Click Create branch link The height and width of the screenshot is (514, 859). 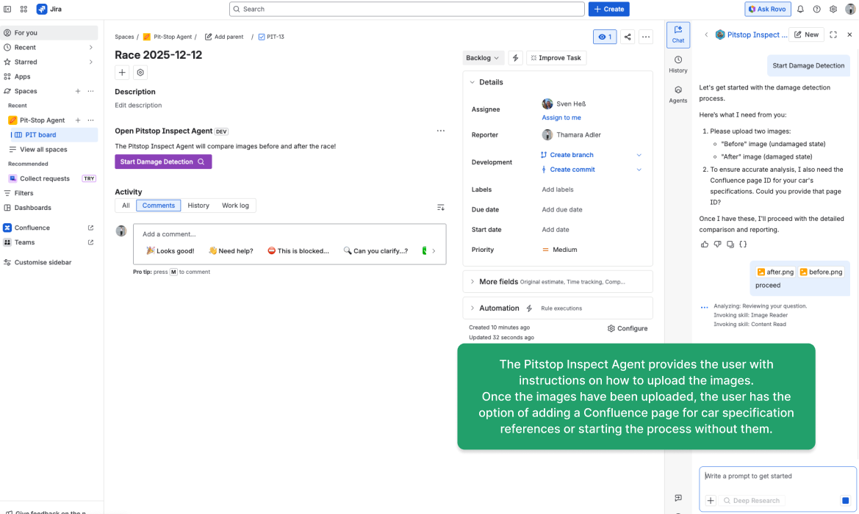[x=572, y=155]
